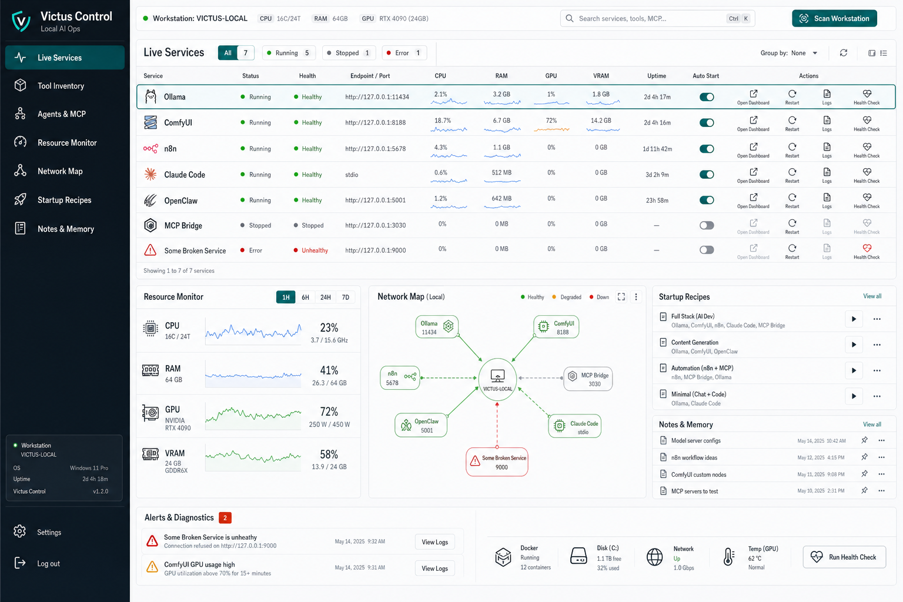Open Agents & MCP section
903x602 pixels.
[65, 114]
